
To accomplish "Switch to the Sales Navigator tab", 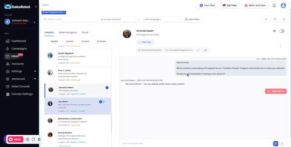I will (68, 33).
